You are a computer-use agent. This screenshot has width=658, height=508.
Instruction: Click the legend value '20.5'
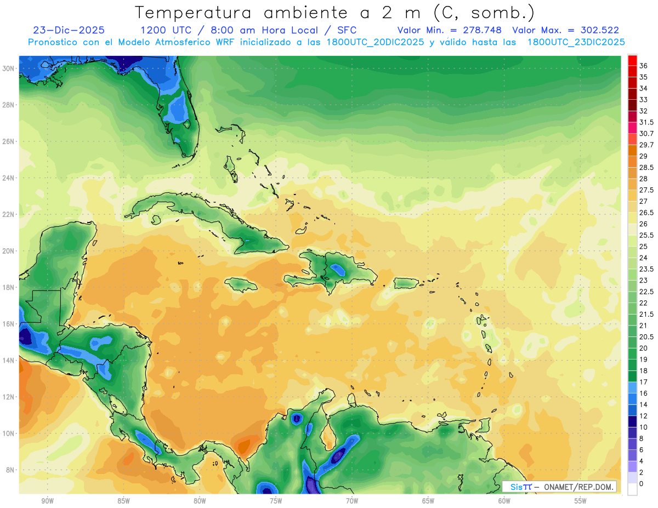pyautogui.click(x=646, y=336)
